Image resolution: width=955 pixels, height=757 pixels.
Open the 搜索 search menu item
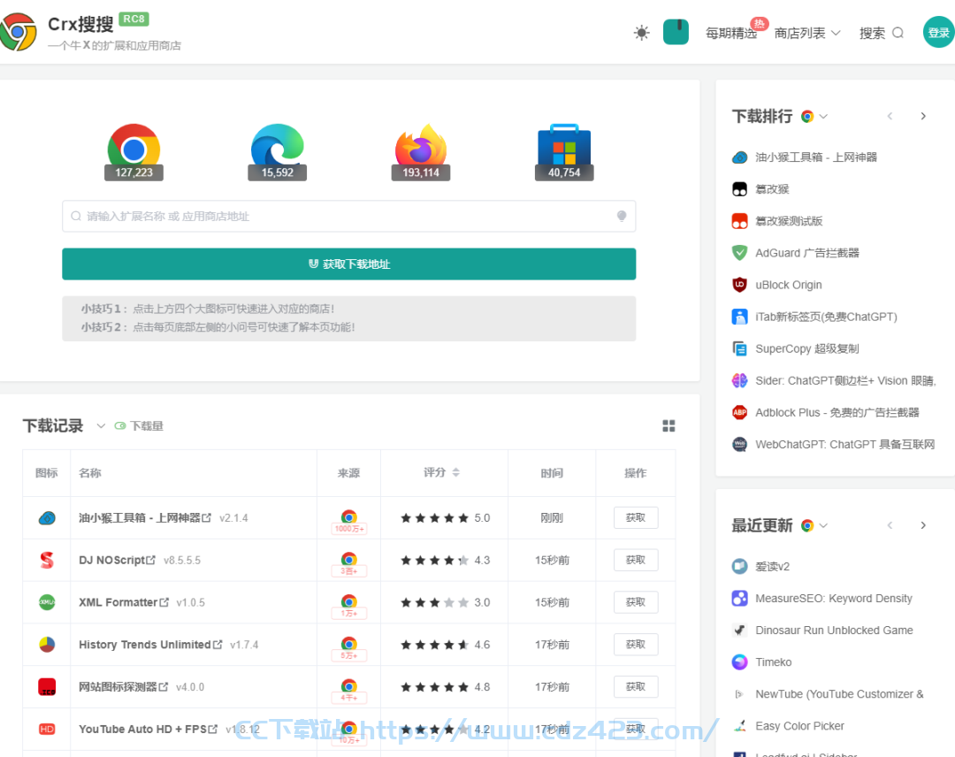pos(882,33)
